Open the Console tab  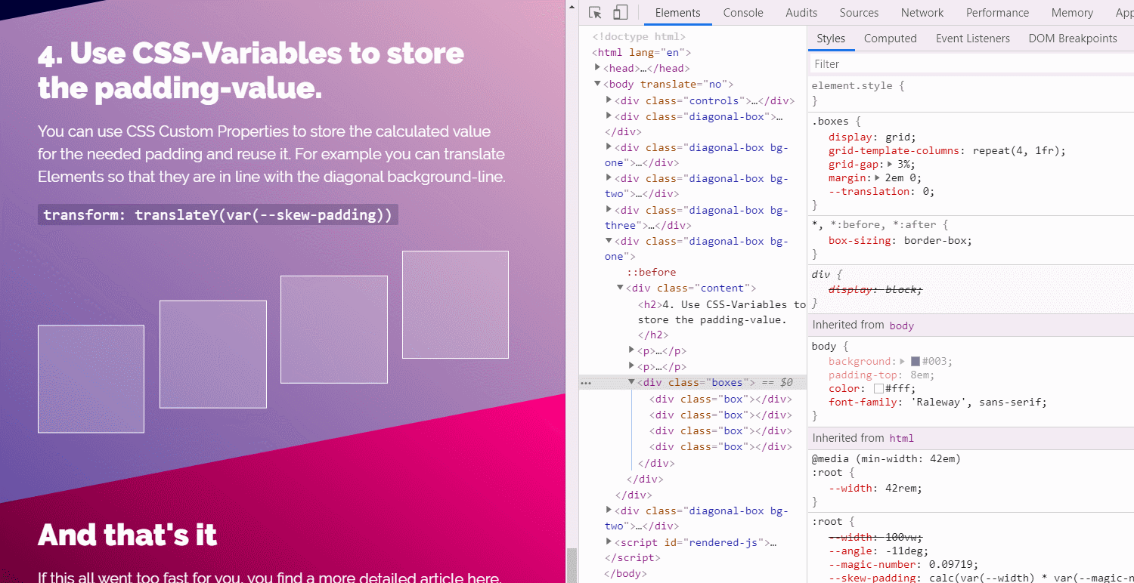pos(743,13)
